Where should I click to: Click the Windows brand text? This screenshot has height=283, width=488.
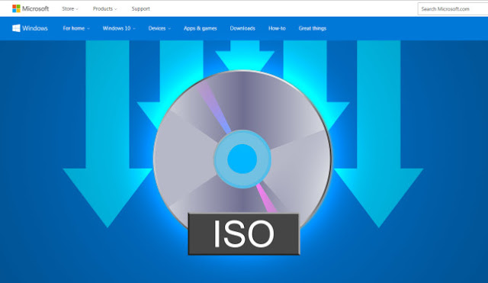pos(35,28)
